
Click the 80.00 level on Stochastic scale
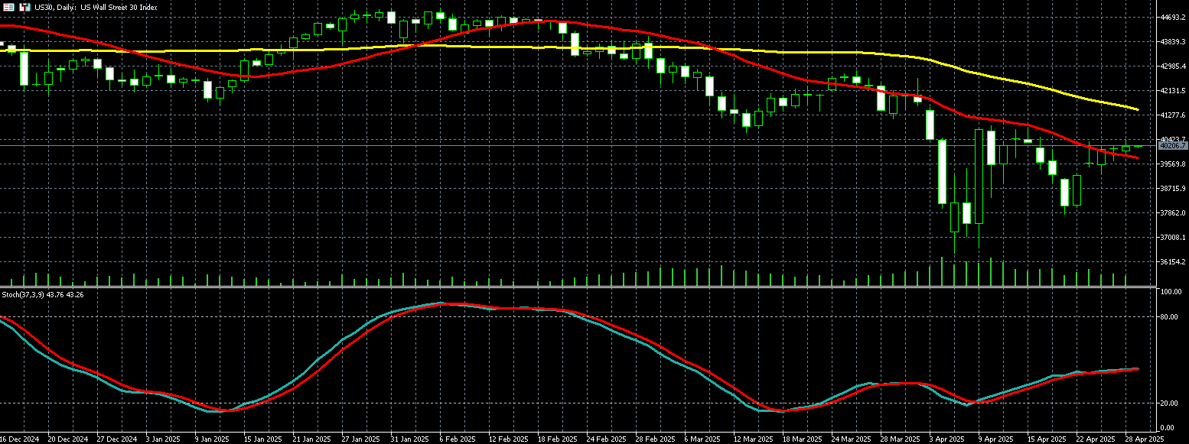(1169, 317)
